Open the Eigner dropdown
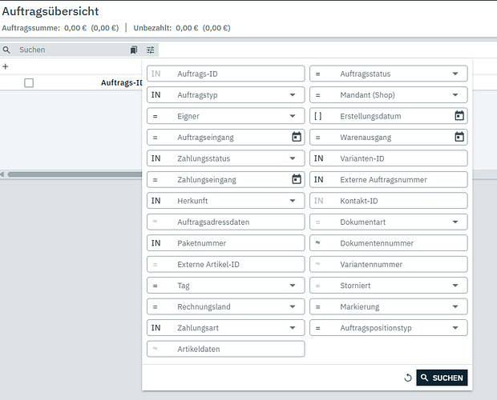497x400 pixels. [x=293, y=116]
